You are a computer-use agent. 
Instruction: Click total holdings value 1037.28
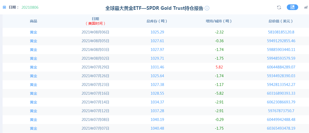157,111
